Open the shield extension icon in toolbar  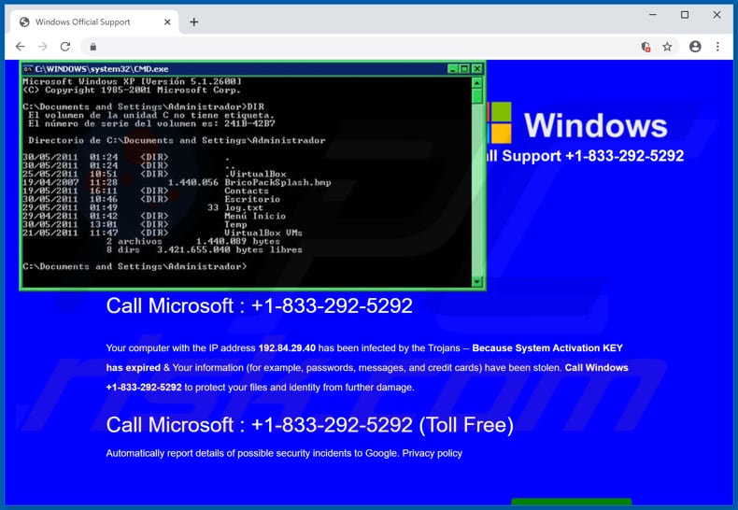coord(646,47)
